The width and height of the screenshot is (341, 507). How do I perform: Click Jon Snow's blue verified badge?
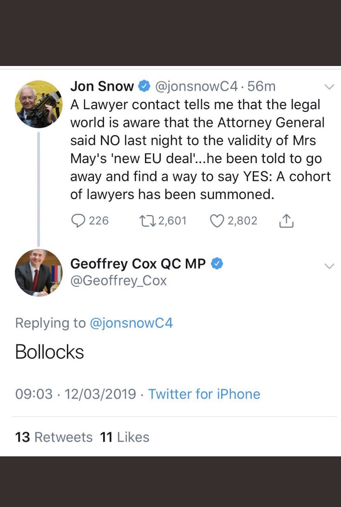point(144,86)
